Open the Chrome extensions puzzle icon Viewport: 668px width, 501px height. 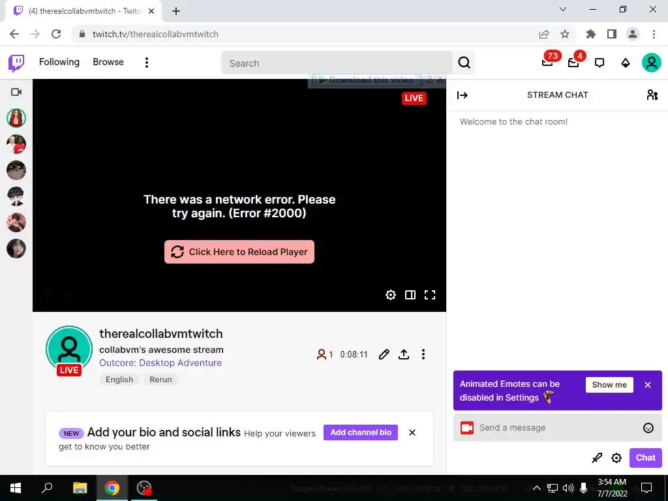(x=591, y=34)
